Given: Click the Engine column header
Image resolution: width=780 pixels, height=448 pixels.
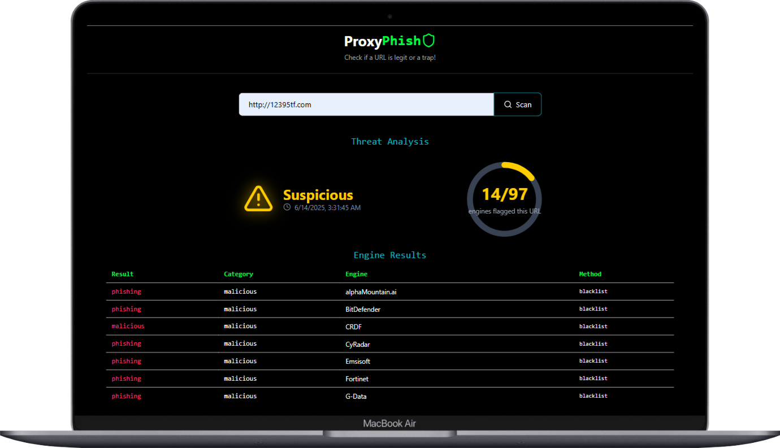Looking at the screenshot, I should pyautogui.click(x=356, y=274).
